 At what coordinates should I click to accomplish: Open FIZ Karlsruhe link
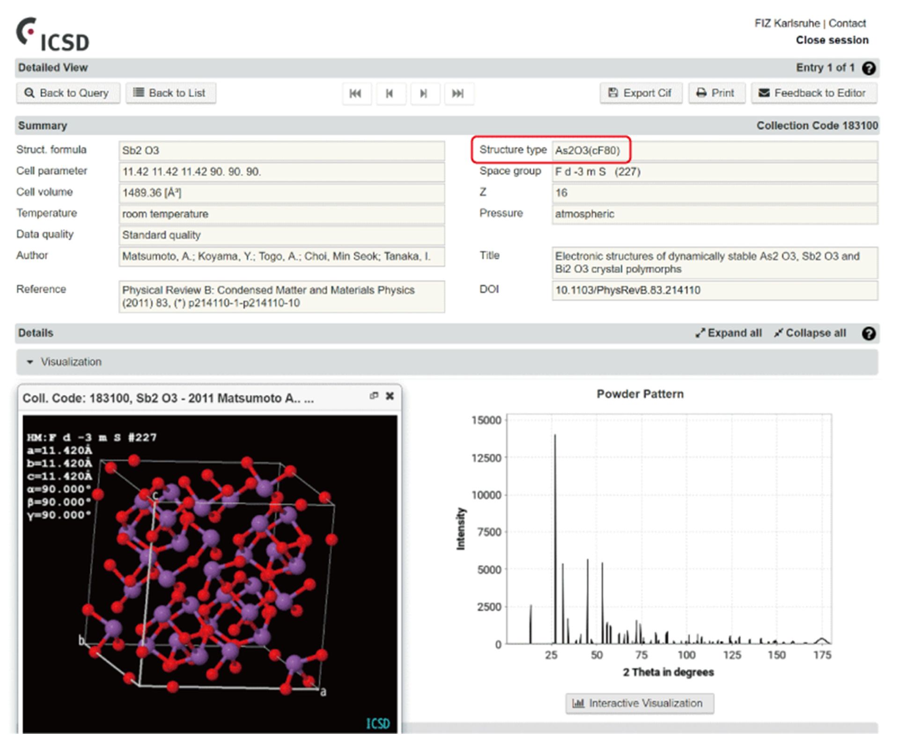(x=787, y=23)
